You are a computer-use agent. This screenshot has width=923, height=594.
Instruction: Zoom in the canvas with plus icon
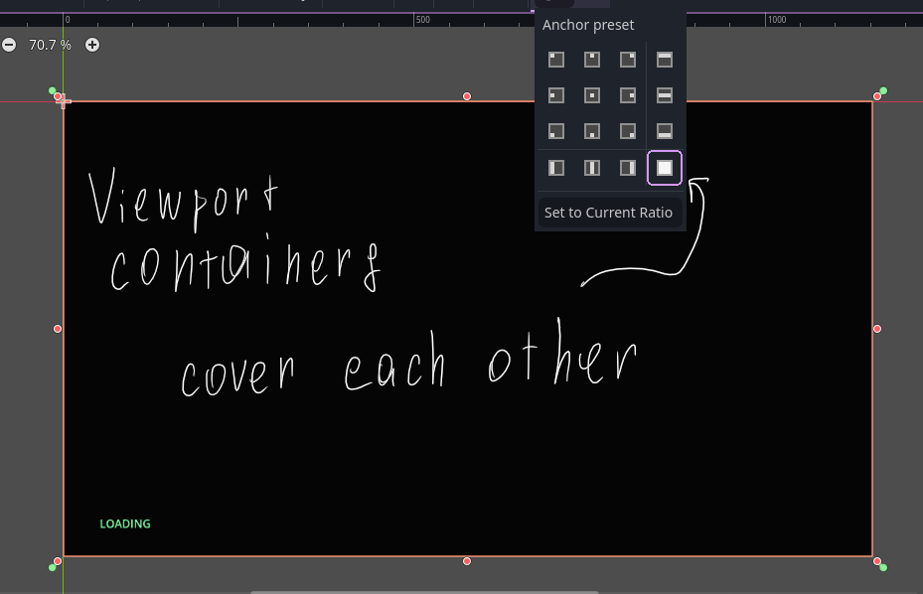tap(92, 45)
